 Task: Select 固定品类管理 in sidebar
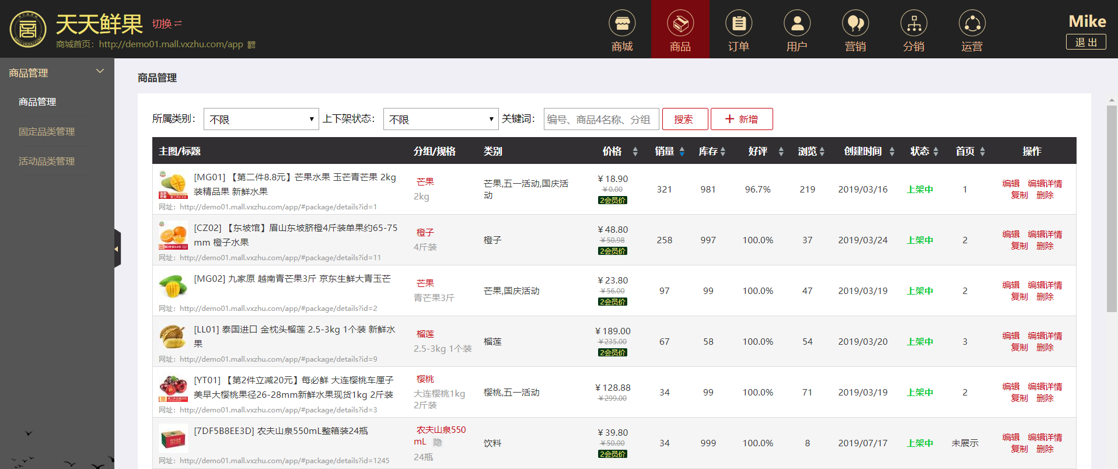click(x=47, y=132)
